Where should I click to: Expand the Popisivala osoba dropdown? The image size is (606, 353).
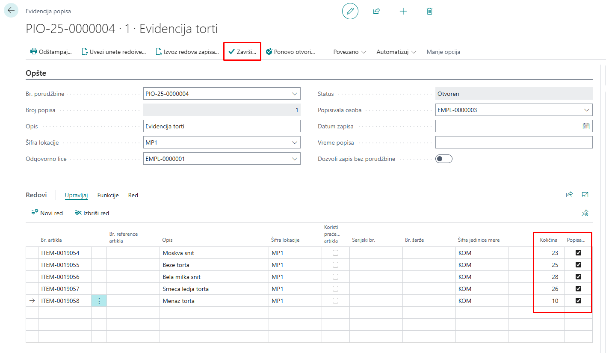(x=586, y=110)
